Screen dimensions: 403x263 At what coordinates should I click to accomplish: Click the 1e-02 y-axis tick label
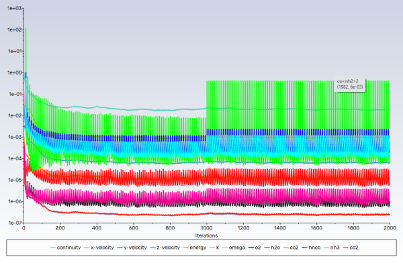[15, 115]
